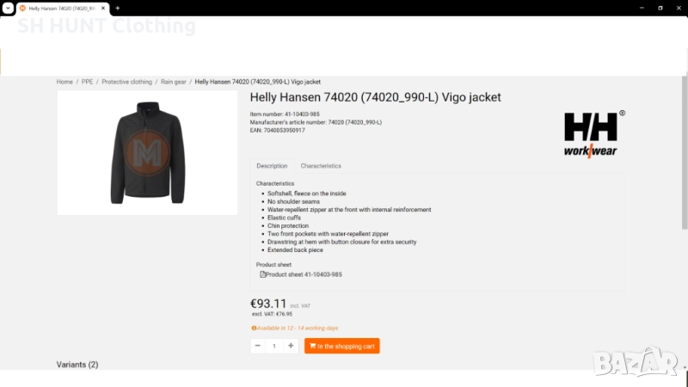688x387 pixels.
Task: Click the availability info icon
Action: pos(254,328)
